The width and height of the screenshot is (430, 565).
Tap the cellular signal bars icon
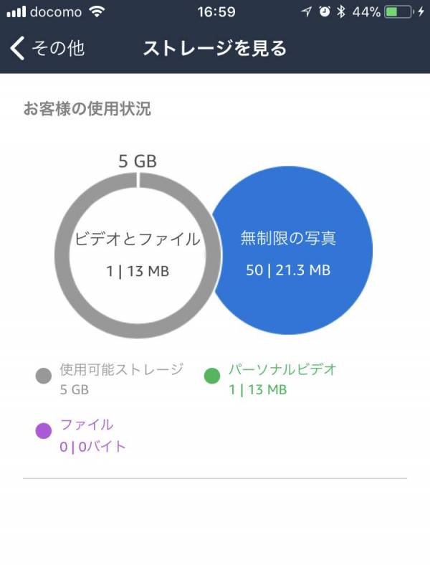coord(16,12)
